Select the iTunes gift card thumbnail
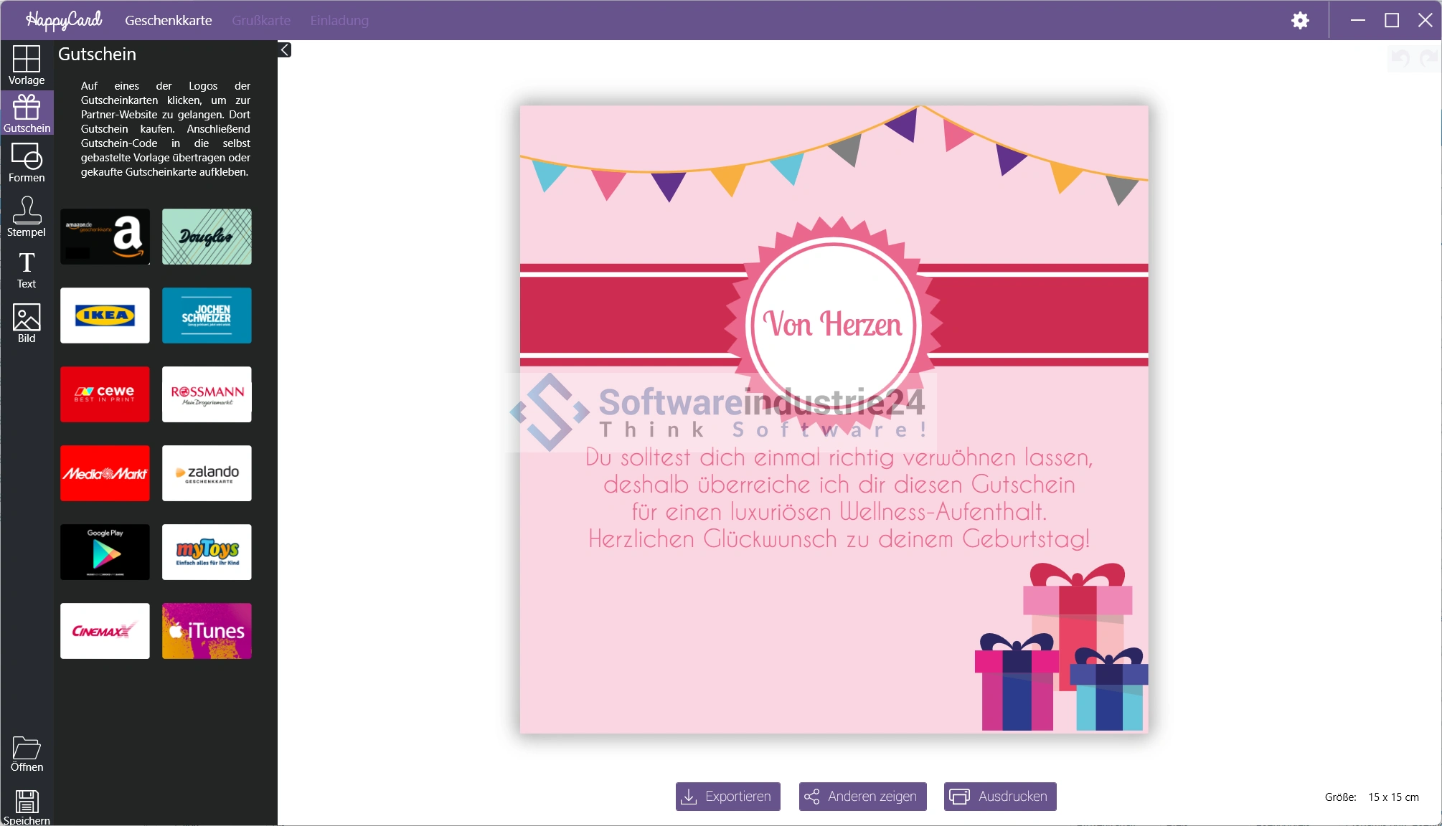Viewport: 1442px width, 826px height. [207, 631]
